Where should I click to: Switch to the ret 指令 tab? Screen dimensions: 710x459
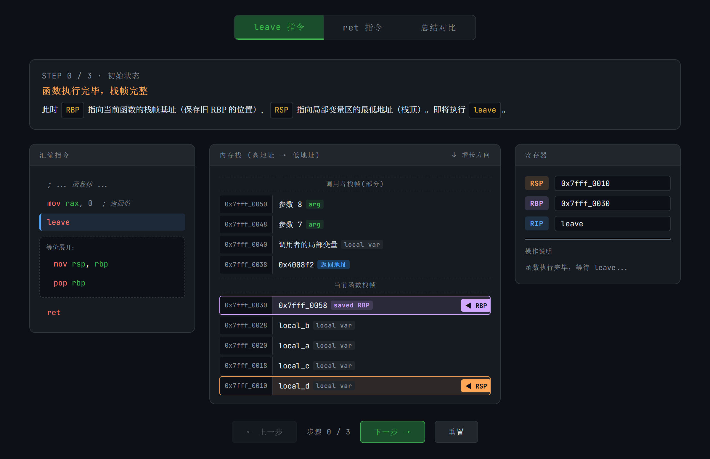(362, 28)
